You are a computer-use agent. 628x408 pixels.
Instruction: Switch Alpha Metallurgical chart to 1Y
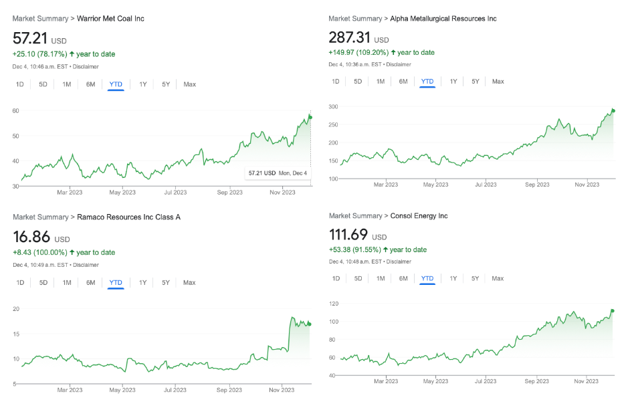[x=453, y=82]
